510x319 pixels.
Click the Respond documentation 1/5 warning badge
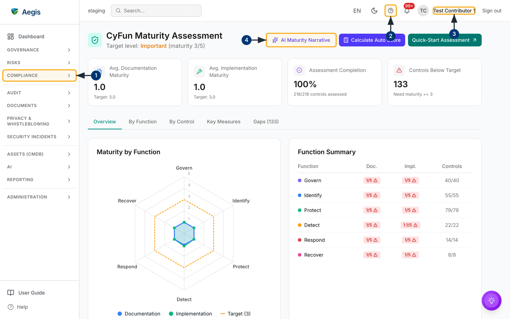[372, 240]
